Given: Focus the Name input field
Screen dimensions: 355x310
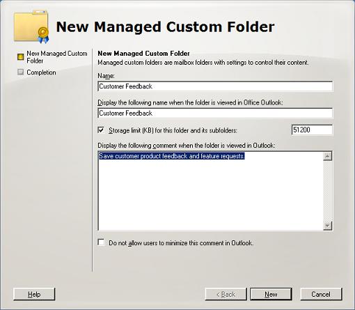Looking at the screenshot, I should pyautogui.click(x=215, y=86).
